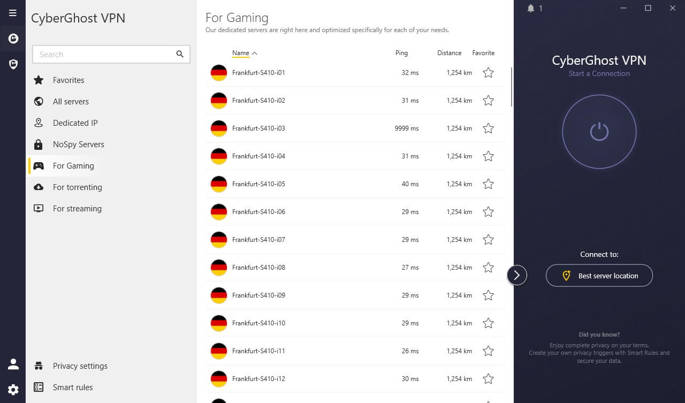Mark Frankfurt-S410-i09 as favorite
The image size is (685, 403).
(x=488, y=295)
